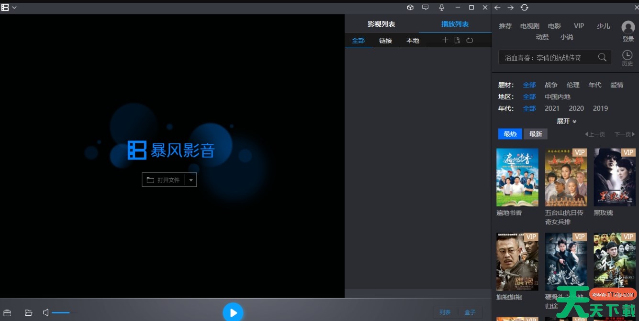Open the cube icon in title bar

(x=410, y=7)
